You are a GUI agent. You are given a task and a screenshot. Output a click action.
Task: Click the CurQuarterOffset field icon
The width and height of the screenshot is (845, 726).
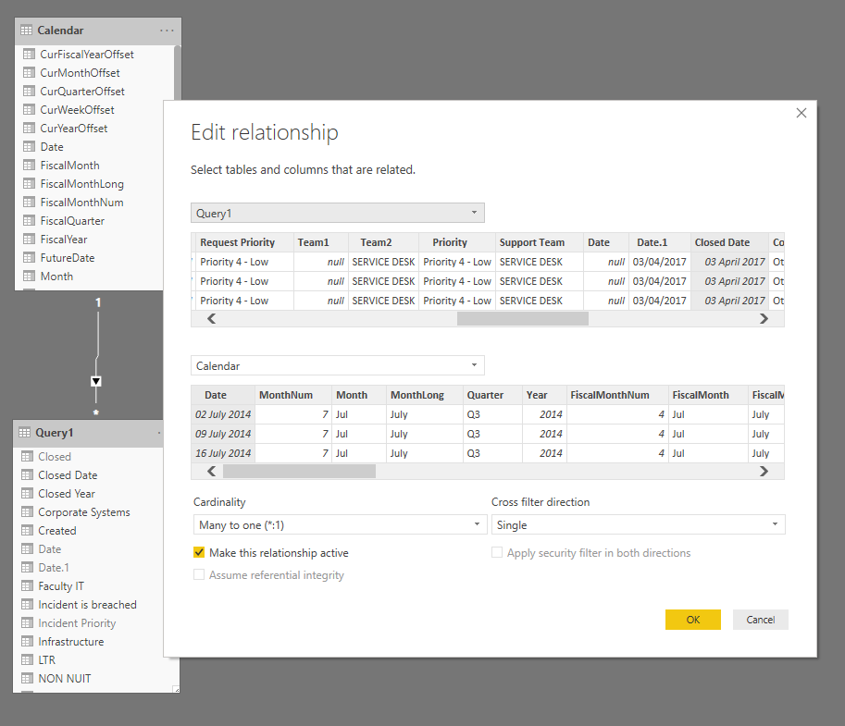point(29,91)
